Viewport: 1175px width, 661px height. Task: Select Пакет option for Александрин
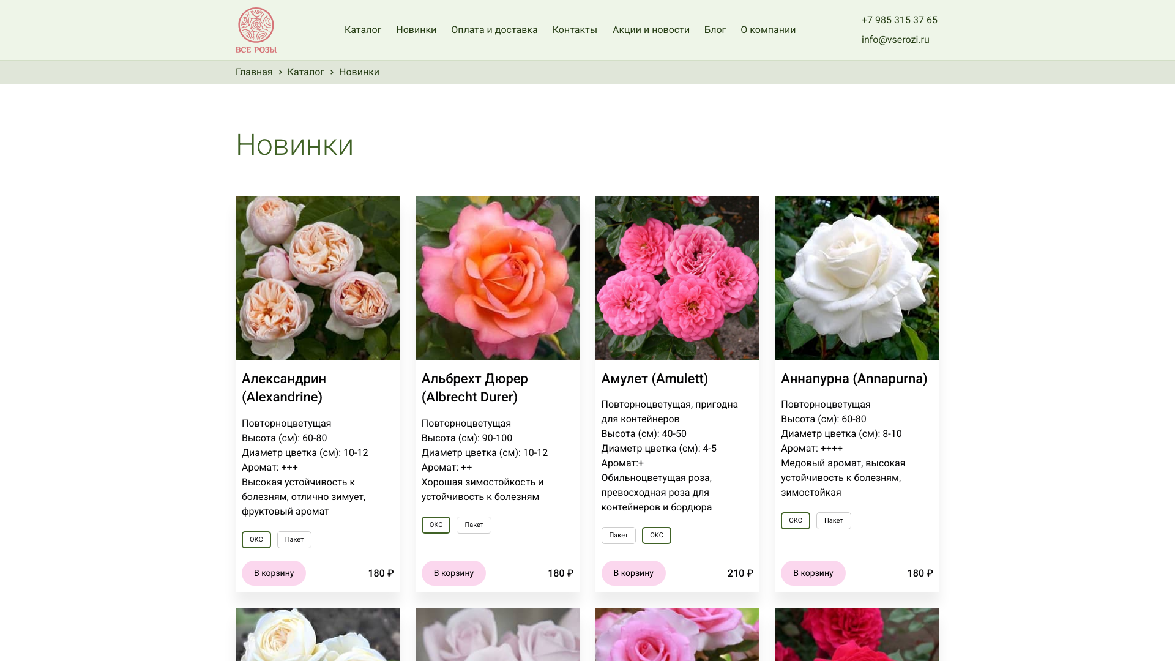294,540
